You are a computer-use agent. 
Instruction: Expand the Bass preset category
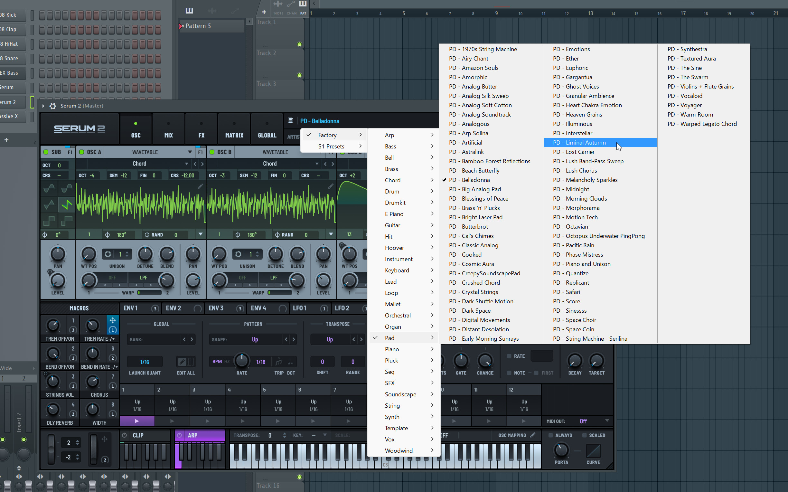pos(404,147)
